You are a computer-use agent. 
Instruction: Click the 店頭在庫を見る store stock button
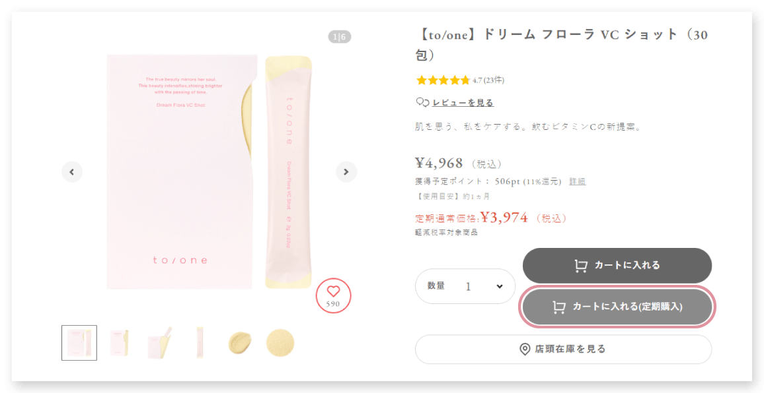563,349
